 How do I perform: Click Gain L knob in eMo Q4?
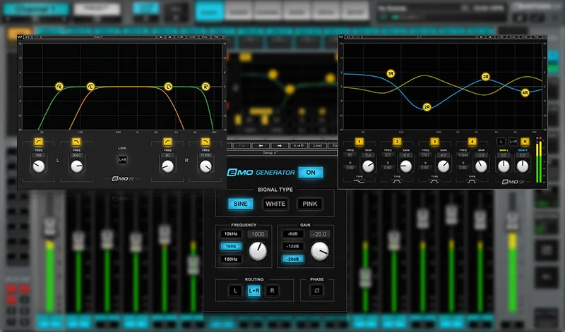tap(504, 166)
